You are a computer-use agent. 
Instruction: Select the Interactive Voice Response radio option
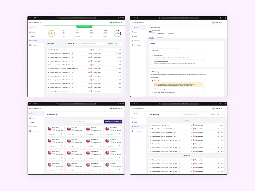(152, 61)
